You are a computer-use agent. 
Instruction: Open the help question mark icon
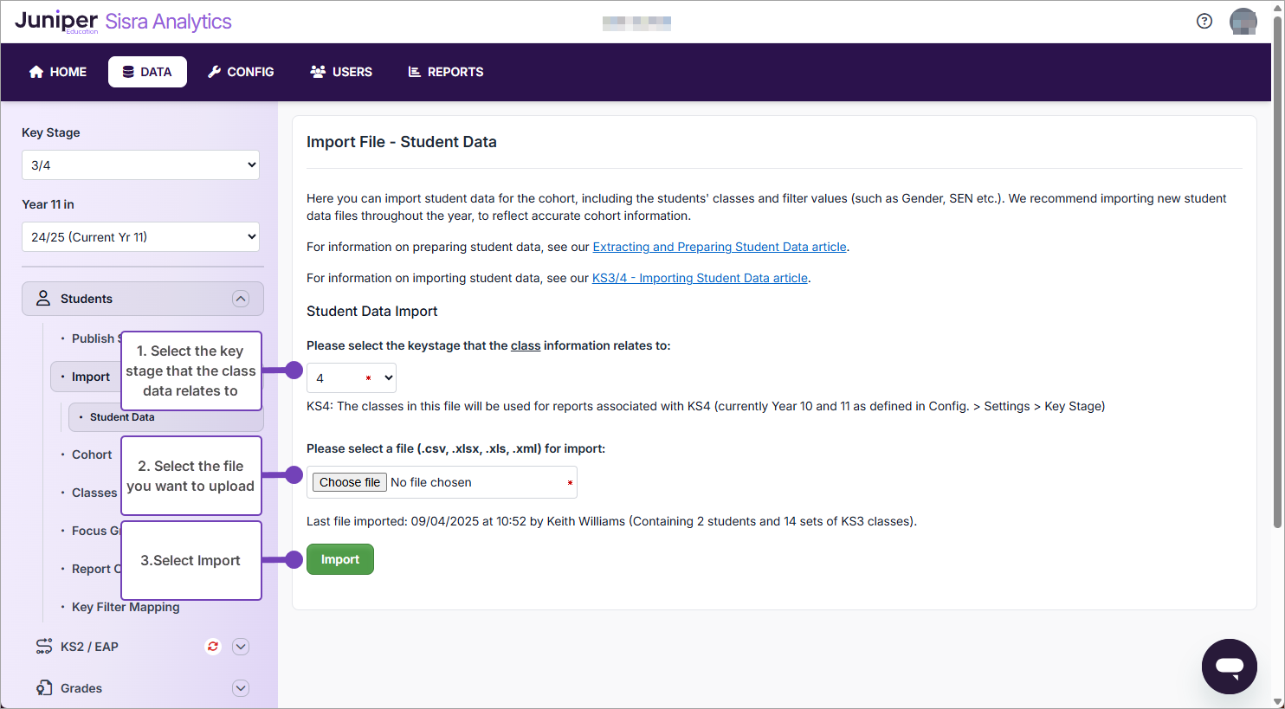1204,21
